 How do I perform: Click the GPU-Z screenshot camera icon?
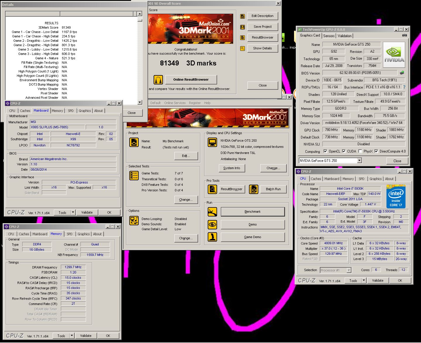click(x=404, y=35)
